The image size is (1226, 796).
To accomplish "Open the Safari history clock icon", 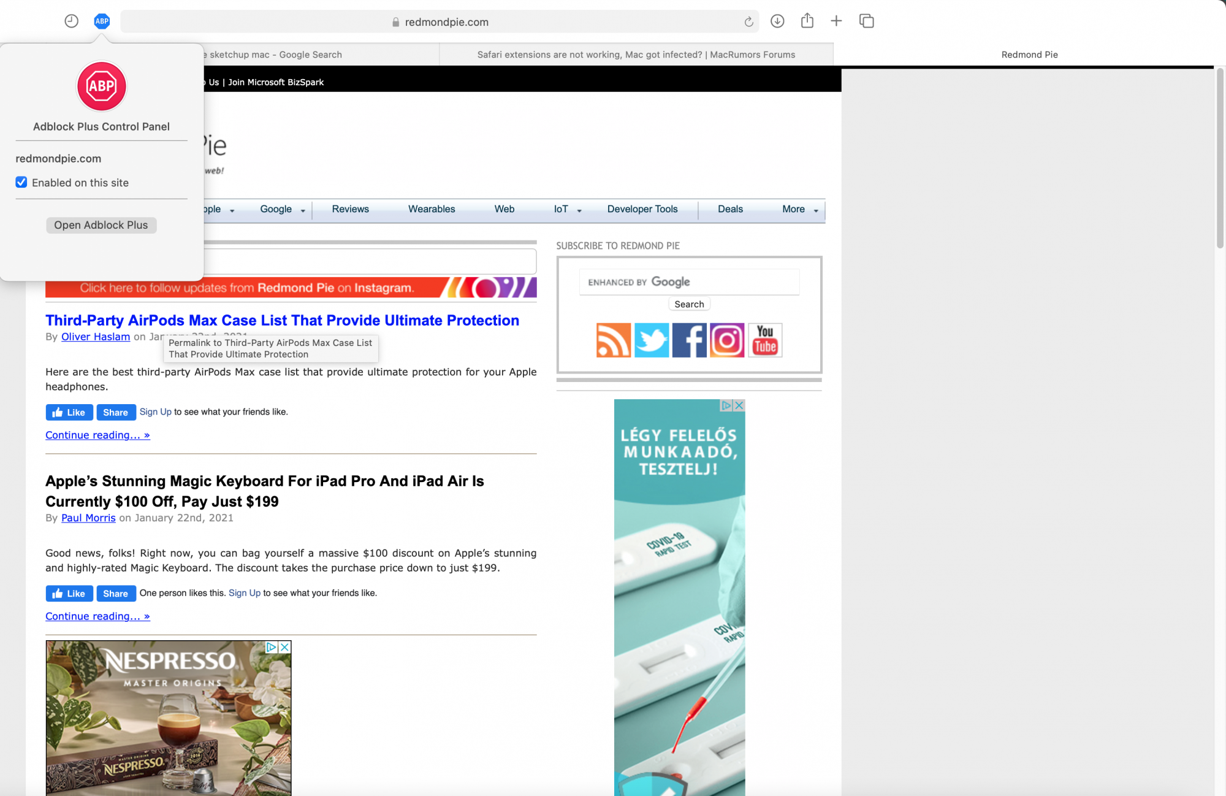I will click(72, 21).
